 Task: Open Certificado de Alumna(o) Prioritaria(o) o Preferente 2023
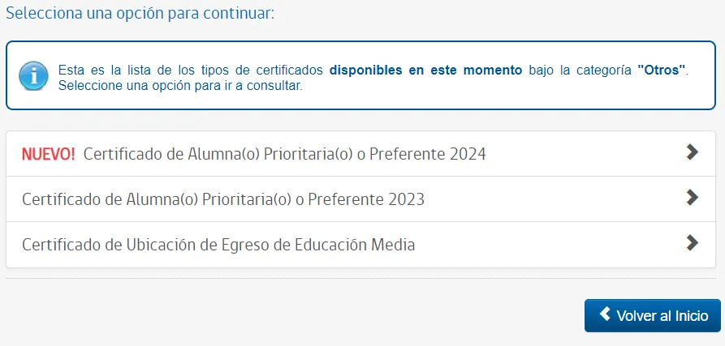pyautogui.click(x=223, y=199)
